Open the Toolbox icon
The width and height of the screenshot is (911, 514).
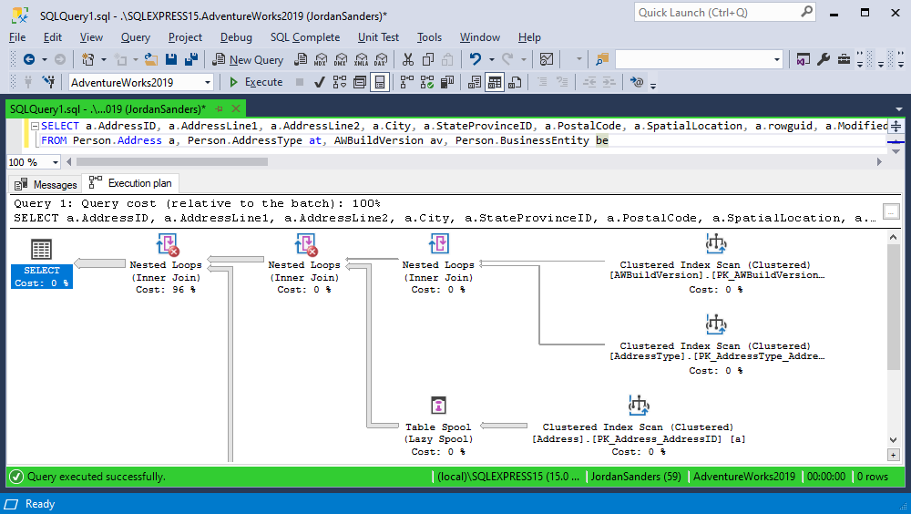coord(844,59)
